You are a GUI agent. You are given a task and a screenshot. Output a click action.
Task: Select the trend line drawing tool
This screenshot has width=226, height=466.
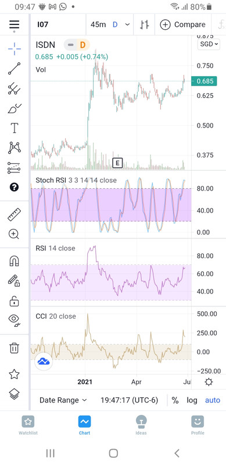[15, 69]
